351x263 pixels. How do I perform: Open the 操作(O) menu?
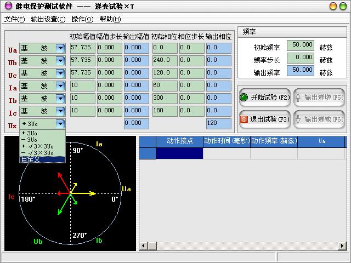tap(82, 19)
